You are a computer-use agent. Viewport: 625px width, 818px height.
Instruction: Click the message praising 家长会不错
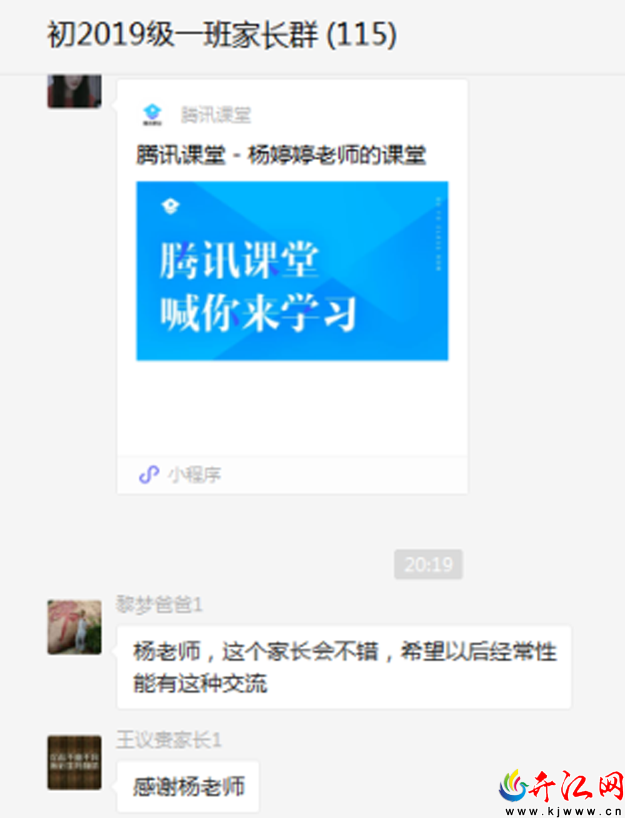click(x=344, y=667)
